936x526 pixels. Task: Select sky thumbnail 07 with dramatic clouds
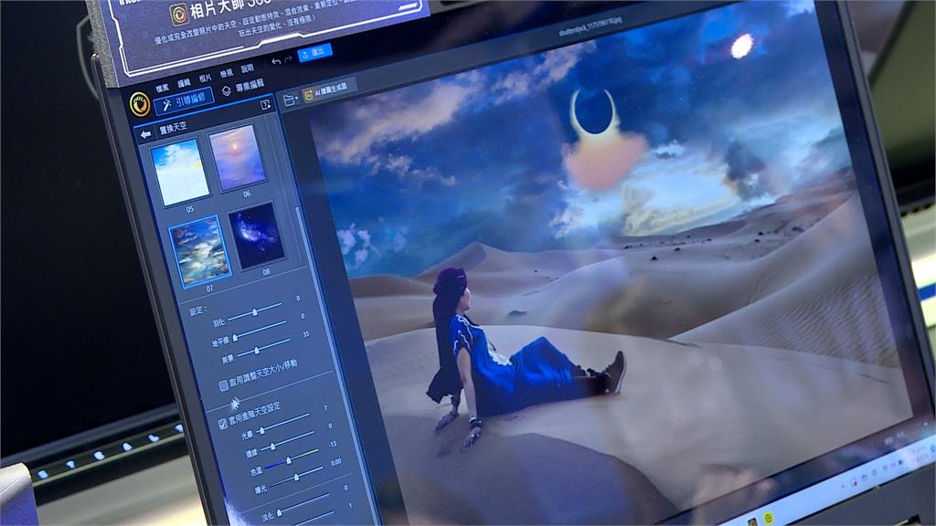click(200, 251)
